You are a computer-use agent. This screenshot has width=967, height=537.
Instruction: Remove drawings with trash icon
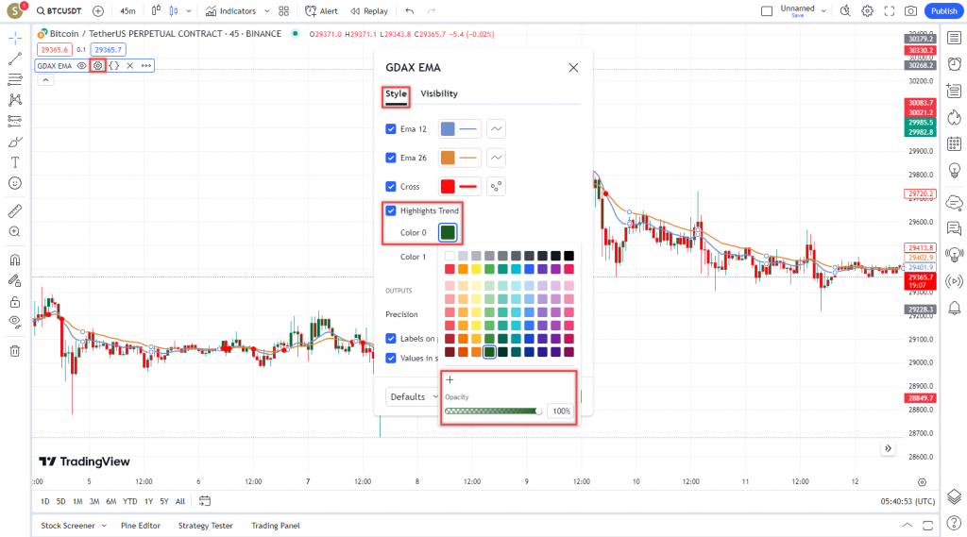pos(15,351)
